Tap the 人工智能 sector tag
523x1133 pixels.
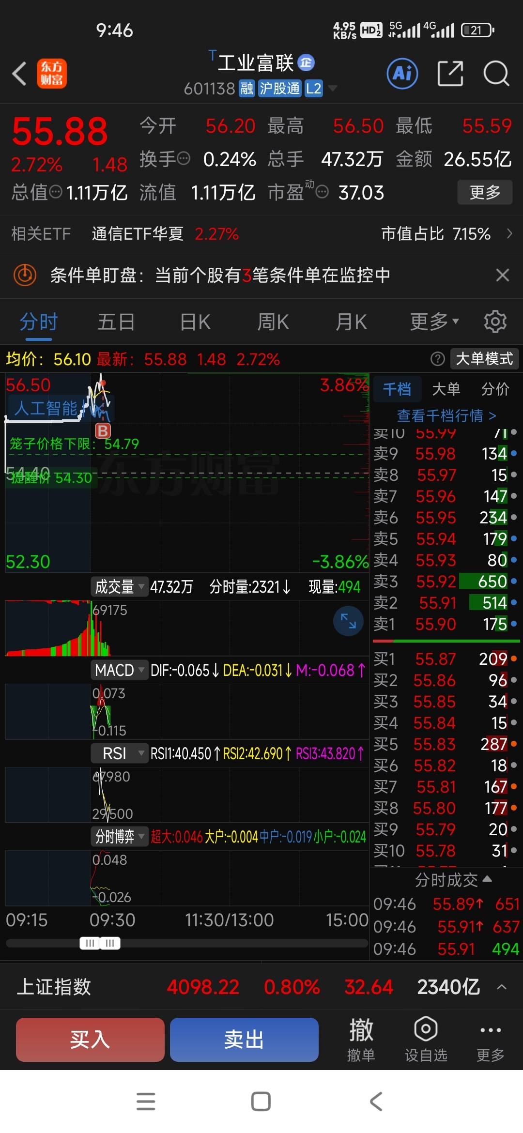tap(46, 408)
